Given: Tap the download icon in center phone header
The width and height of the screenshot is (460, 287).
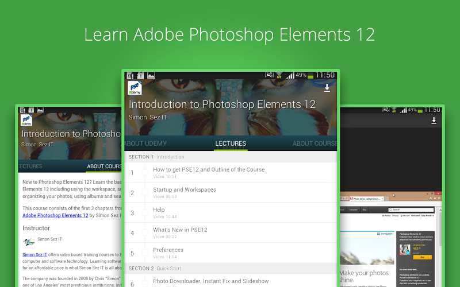Looking at the screenshot, I should coord(327,88).
